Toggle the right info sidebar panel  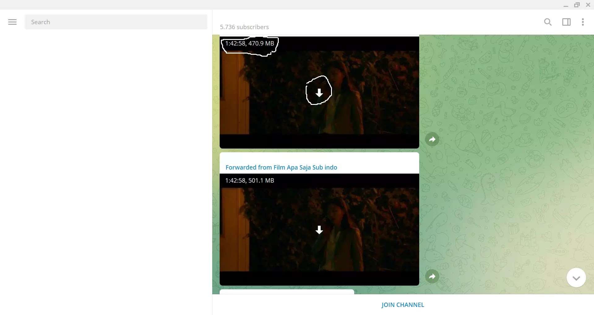(566, 22)
